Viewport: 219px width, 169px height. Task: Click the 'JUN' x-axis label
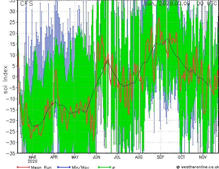[x=96, y=157]
